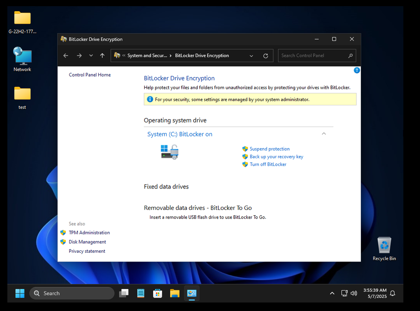420x311 pixels.
Task: Open Task View from the taskbar
Action: pos(124,294)
